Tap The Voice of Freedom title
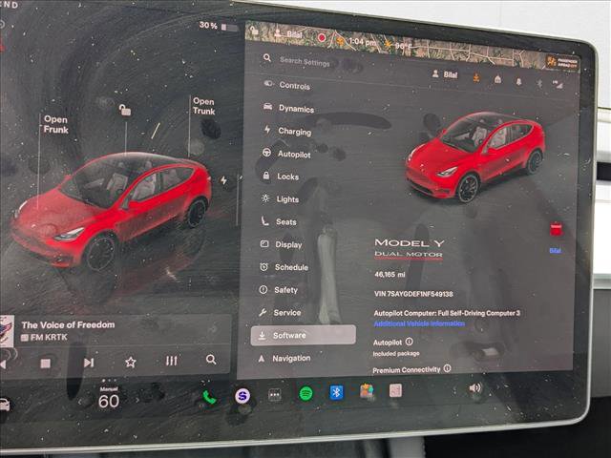Screen dimensions: 611x458 point(68,324)
